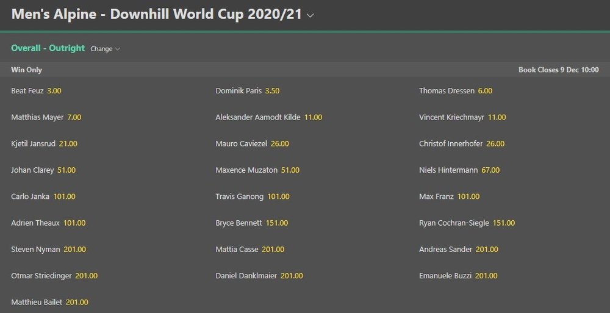Select Overall - Outright market label

[48, 48]
